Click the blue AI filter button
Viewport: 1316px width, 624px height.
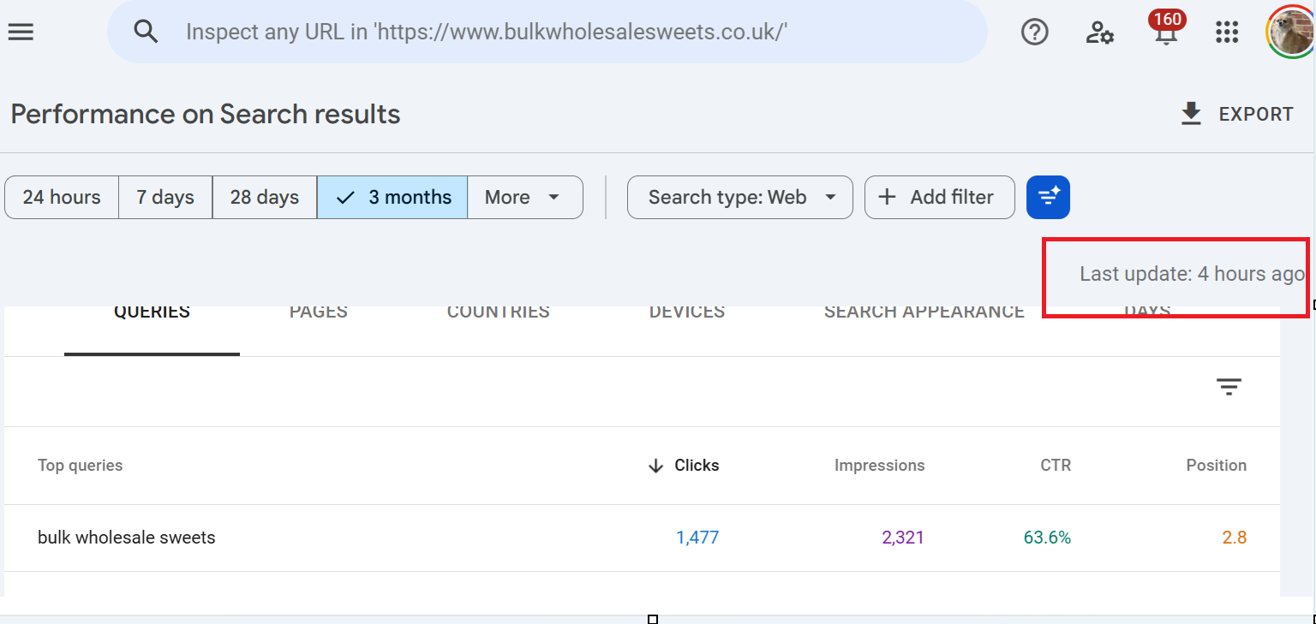(1048, 198)
